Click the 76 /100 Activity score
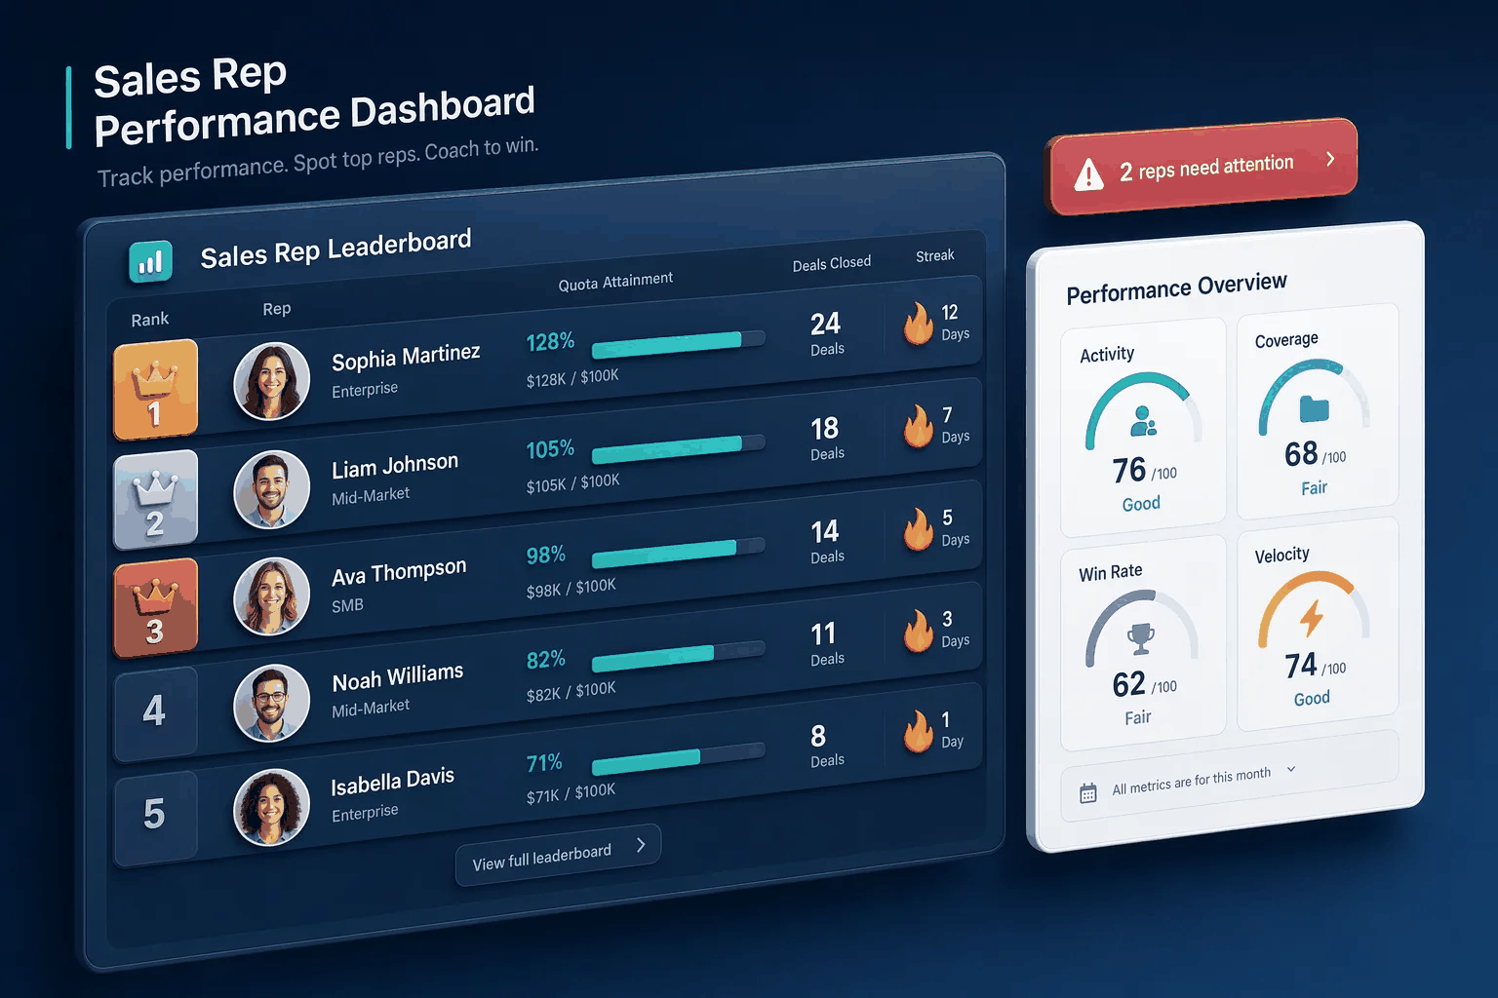 (1144, 472)
